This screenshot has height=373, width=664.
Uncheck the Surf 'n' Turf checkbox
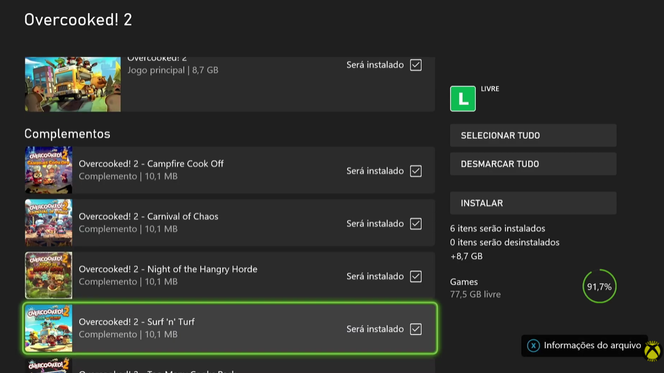coord(416,329)
